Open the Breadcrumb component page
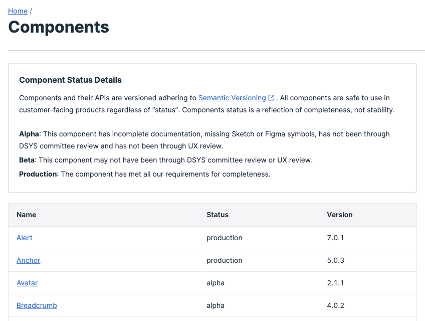Screen dimensions: 425x321 (37, 305)
